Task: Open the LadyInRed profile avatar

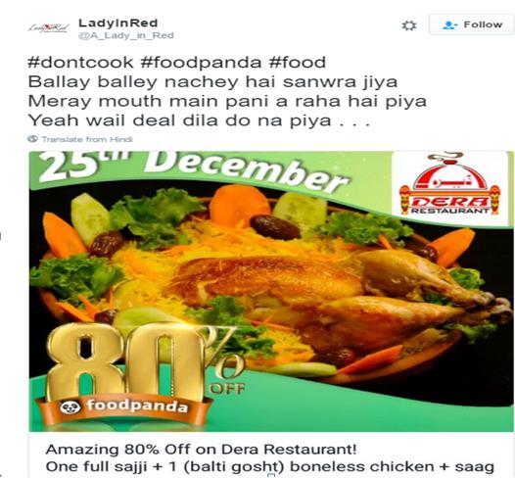Action: click(49, 28)
